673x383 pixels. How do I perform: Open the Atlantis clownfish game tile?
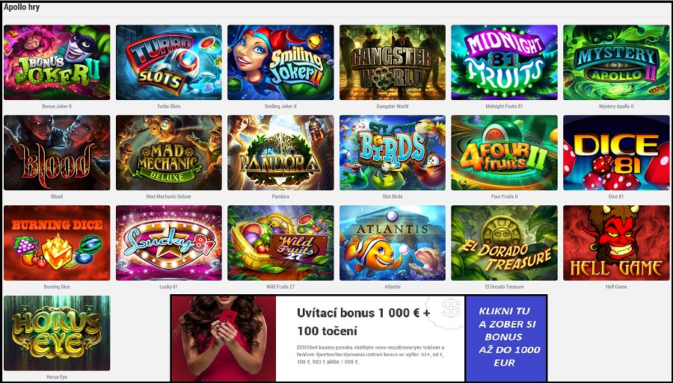393,243
